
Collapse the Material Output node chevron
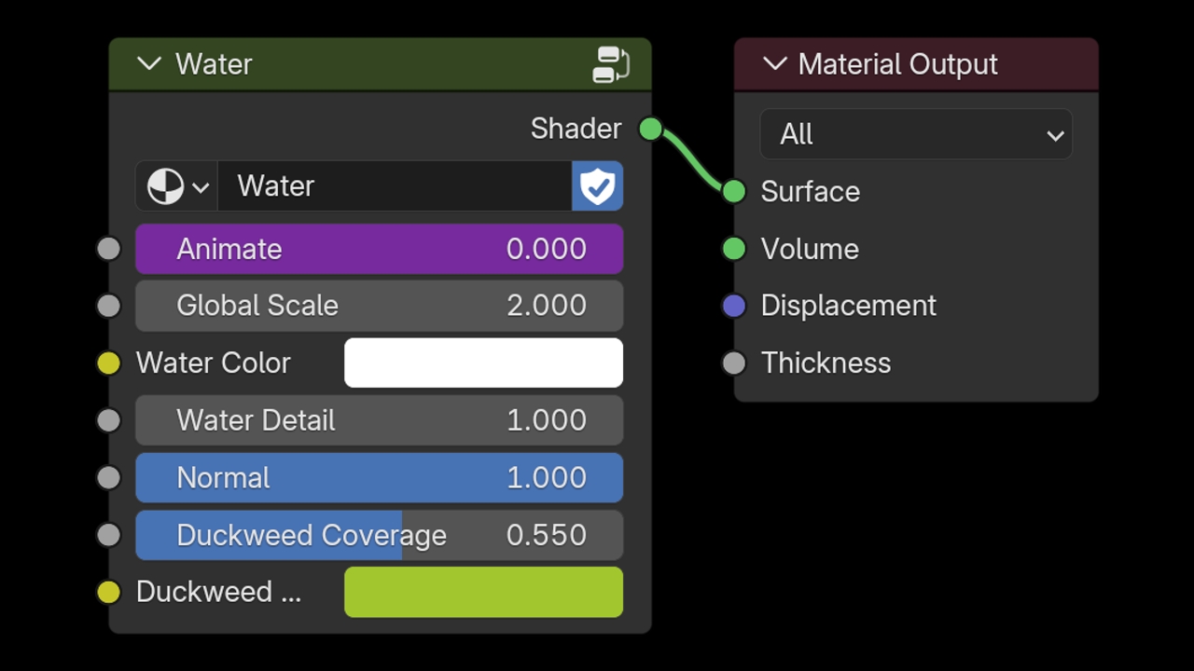[x=774, y=64]
